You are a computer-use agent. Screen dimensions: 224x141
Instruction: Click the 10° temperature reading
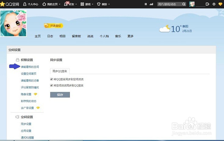(176, 29)
